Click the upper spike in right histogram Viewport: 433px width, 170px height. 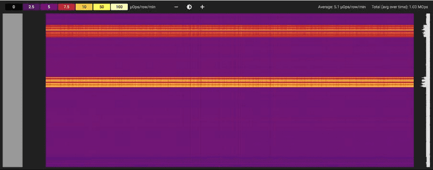tap(424, 30)
